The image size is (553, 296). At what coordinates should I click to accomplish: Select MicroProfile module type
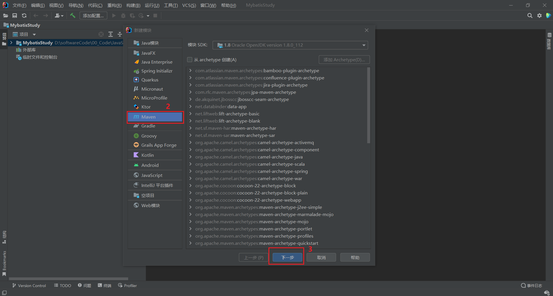pos(155,98)
